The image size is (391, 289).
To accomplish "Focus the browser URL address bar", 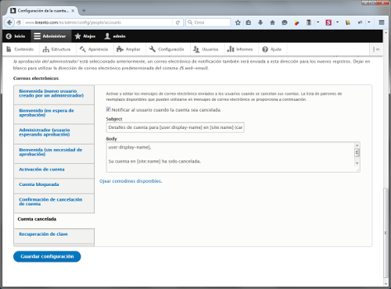I will pyautogui.click(x=98, y=23).
